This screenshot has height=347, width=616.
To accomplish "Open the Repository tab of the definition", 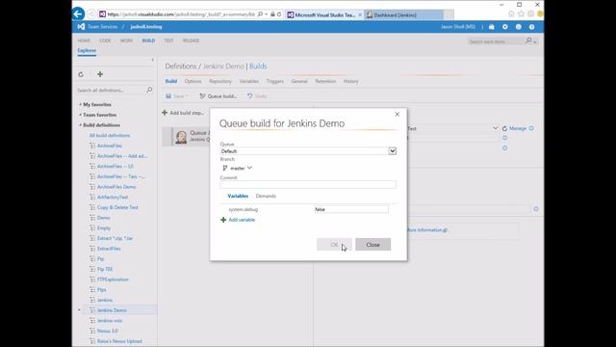I will [x=220, y=81].
